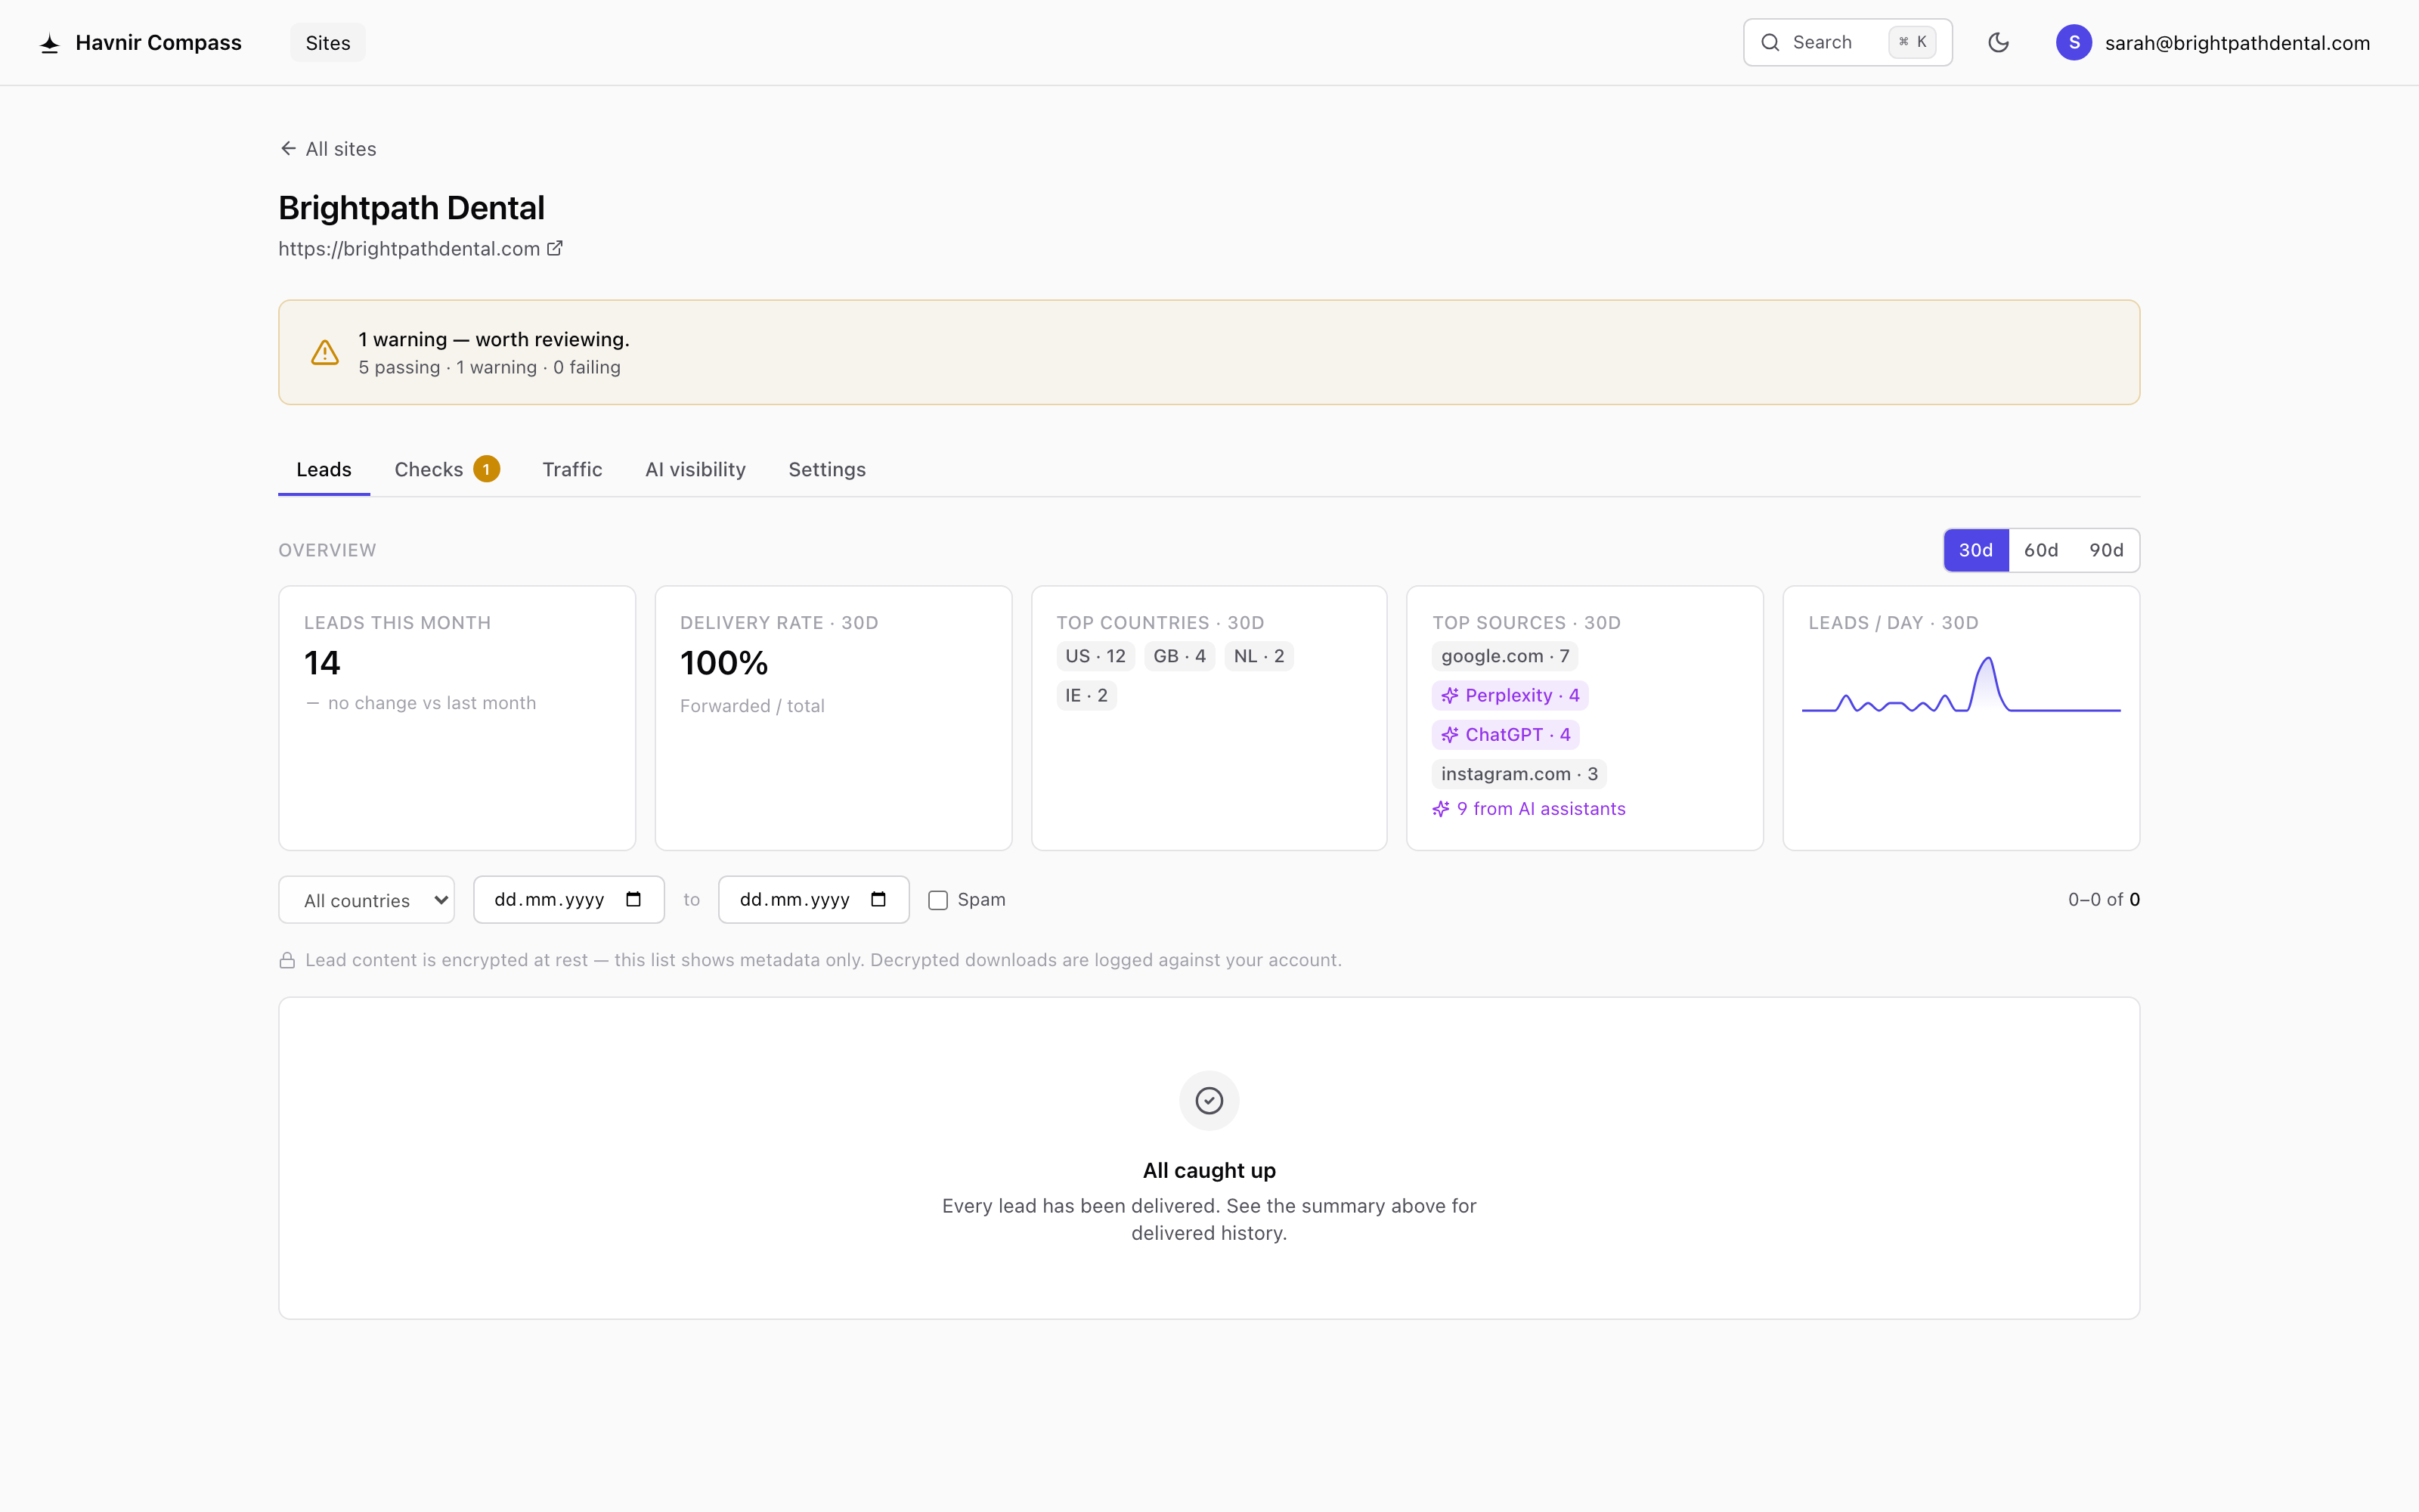The height and width of the screenshot is (1512, 2419).
Task: Select the 30d range
Action: [1975, 550]
